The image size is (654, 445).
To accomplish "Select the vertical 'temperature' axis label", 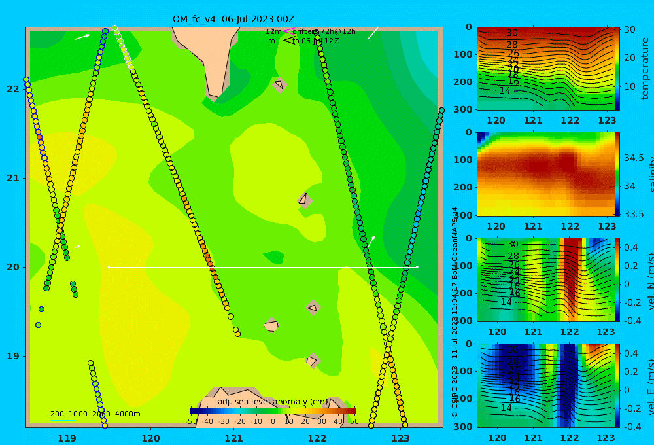I will (645, 69).
